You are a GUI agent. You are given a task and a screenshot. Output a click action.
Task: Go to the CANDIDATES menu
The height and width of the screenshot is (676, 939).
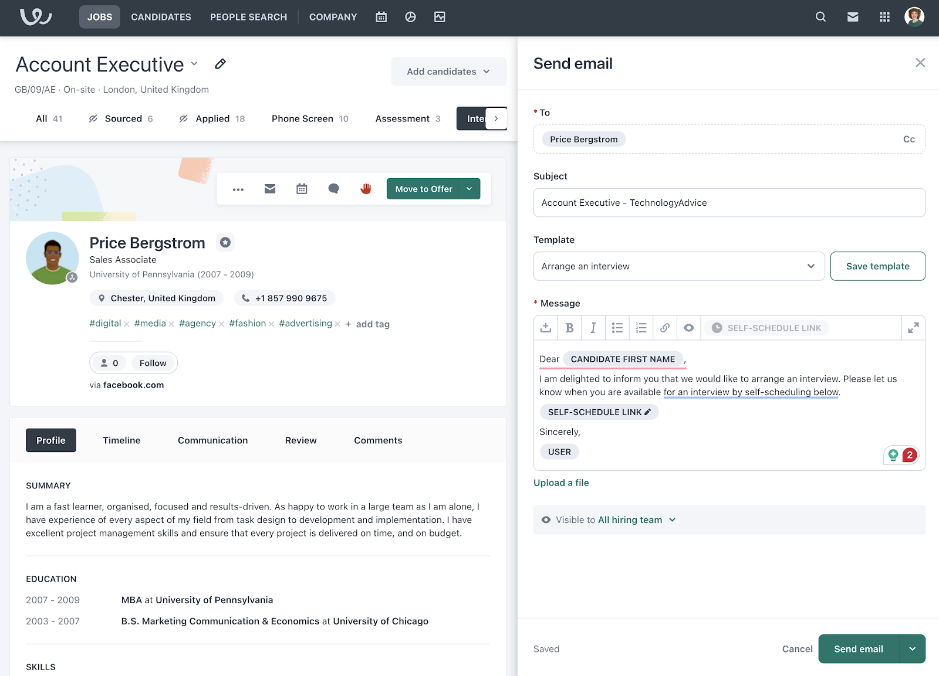click(161, 17)
